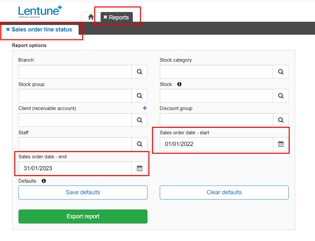This screenshot has height=241, width=315.
Task: Click the Defaults label
Action: pos(27,181)
